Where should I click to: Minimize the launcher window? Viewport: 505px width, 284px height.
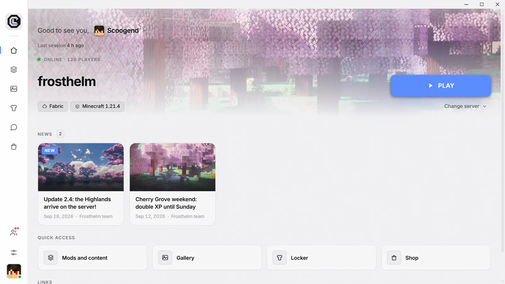point(466,4)
